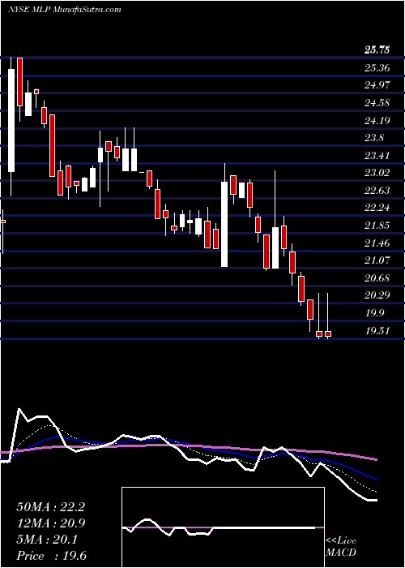Click the 21.46 price axis label
The height and width of the screenshot is (568, 405).
coord(377,243)
